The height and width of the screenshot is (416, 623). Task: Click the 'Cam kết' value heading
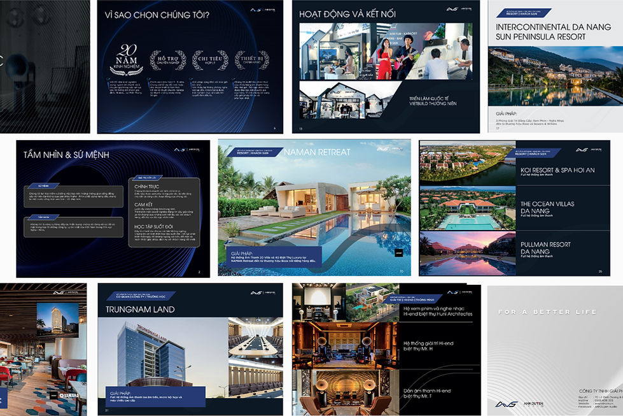coord(143,204)
